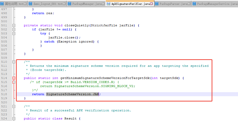This screenshot has width=238, height=121.
Task: Collapse the Javadoc fold at line 521
Action: [14, 106]
